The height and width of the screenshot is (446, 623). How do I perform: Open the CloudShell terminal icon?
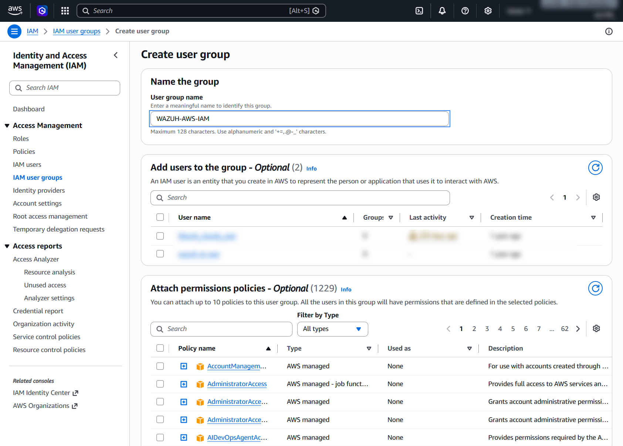[419, 11]
